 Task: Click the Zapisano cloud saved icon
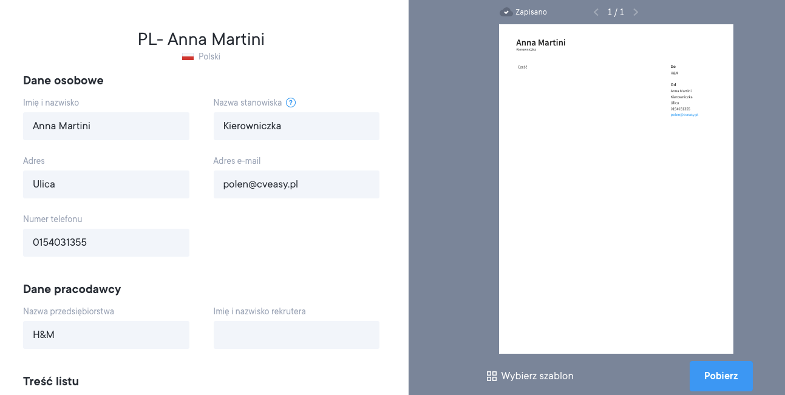[506, 12]
